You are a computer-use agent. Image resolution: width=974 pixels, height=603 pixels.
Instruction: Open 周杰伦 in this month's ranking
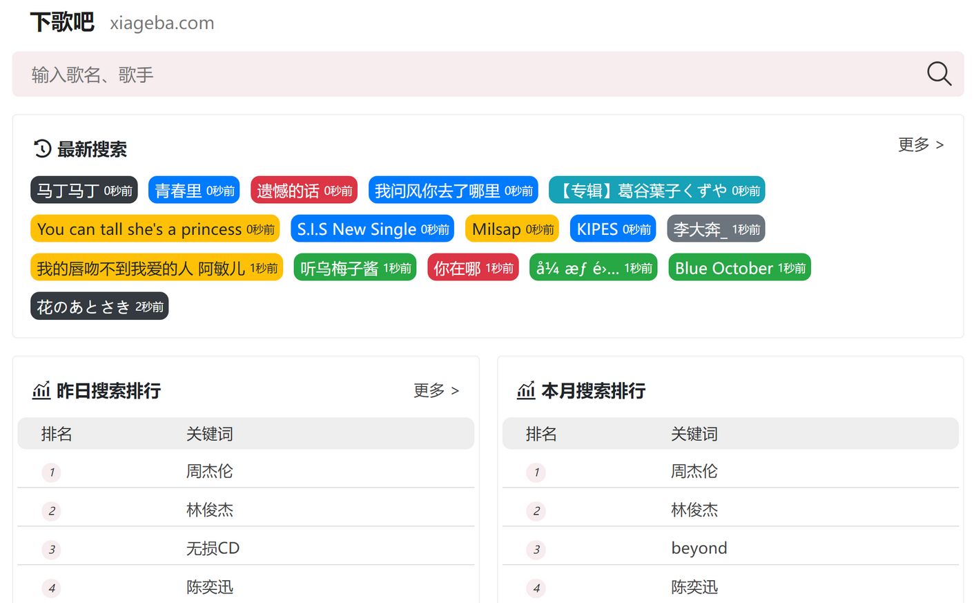tap(694, 471)
